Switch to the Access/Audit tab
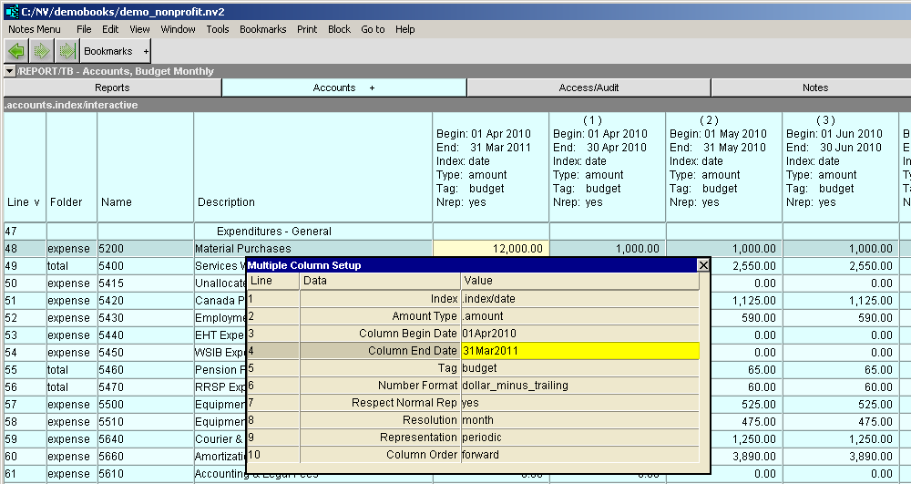The height and width of the screenshot is (484, 911). click(589, 88)
